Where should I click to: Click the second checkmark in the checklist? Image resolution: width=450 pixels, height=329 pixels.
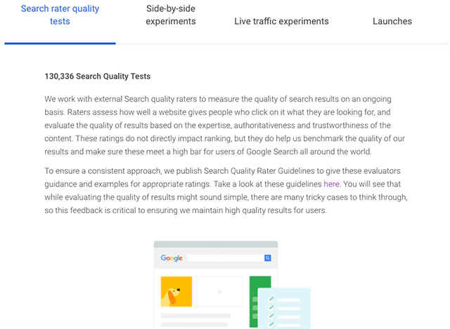coord(271,309)
